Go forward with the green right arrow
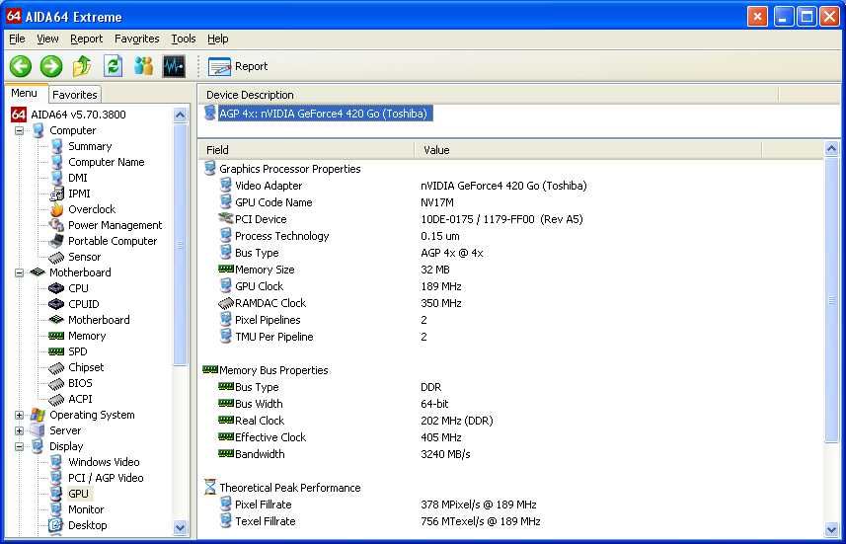The image size is (846, 544). pyautogui.click(x=51, y=66)
